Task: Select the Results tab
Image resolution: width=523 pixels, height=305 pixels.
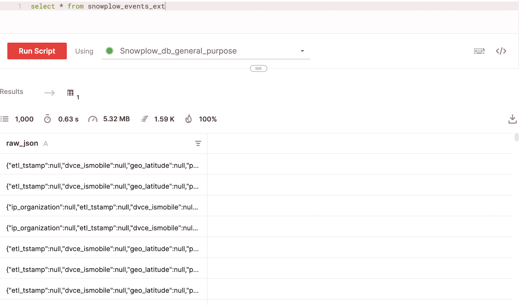Action: [11, 92]
